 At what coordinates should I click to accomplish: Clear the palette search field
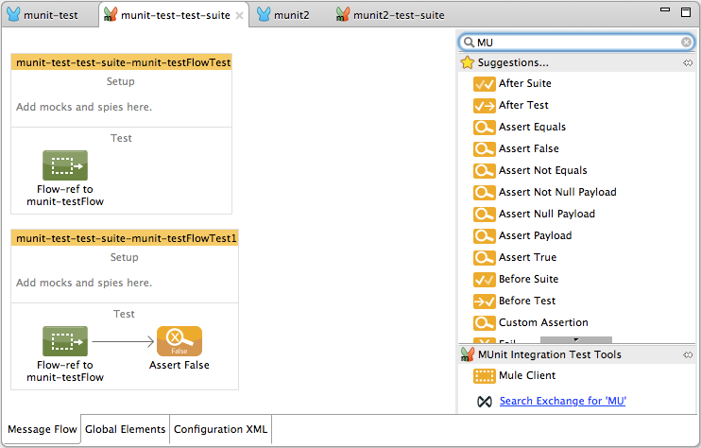(687, 43)
